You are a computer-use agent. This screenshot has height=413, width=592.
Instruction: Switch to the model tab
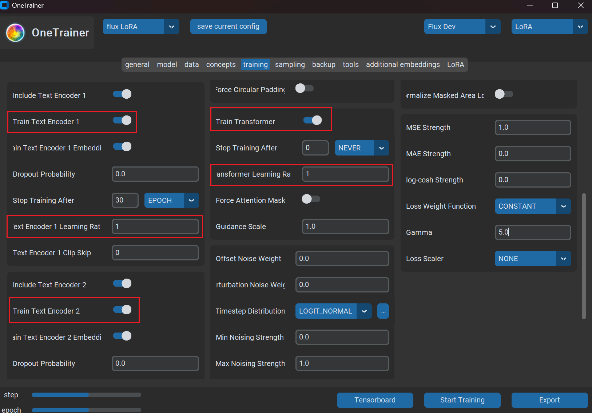click(x=167, y=64)
